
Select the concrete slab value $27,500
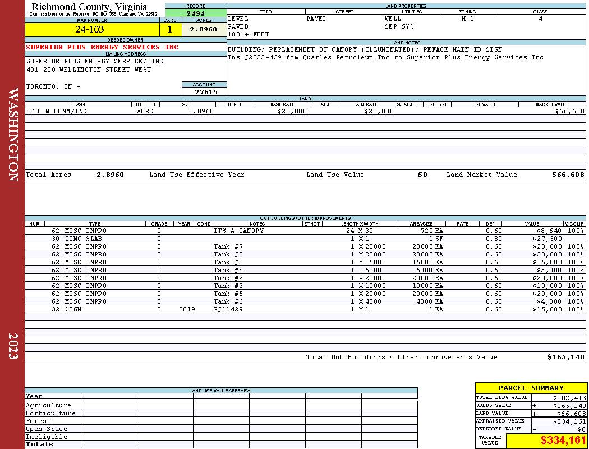[547, 239]
